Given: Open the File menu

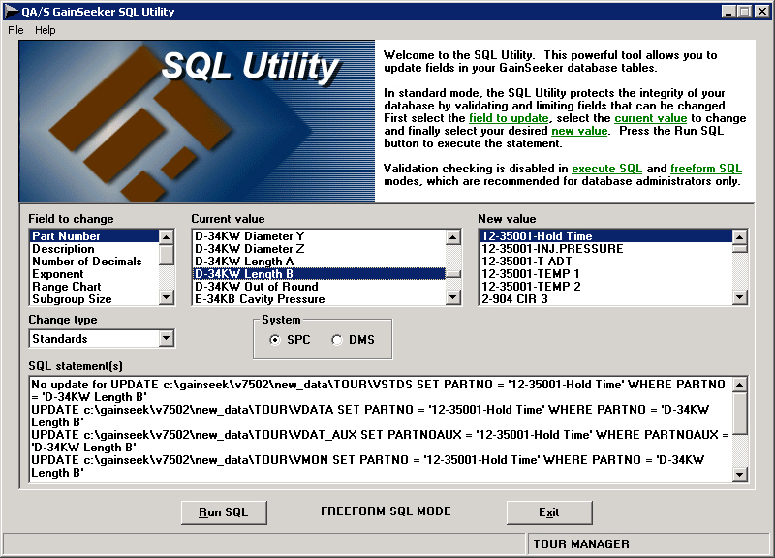Looking at the screenshot, I should coord(15,30).
